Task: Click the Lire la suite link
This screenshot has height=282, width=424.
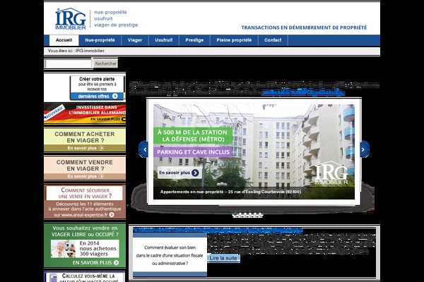Action: [223, 258]
